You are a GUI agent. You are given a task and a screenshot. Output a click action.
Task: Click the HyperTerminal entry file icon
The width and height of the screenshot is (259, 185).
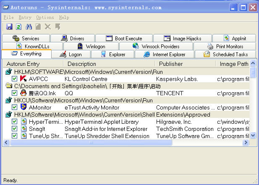[24, 122]
